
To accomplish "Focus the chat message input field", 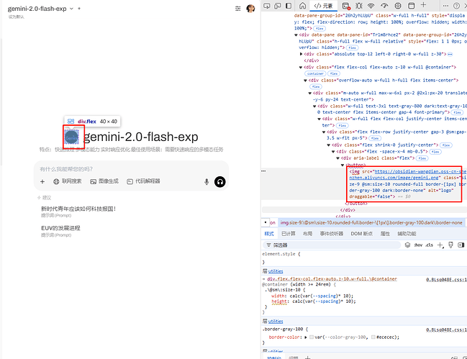I will tap(131, 169).
